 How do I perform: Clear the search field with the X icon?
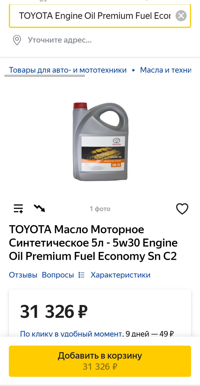(x=181, y=16)
